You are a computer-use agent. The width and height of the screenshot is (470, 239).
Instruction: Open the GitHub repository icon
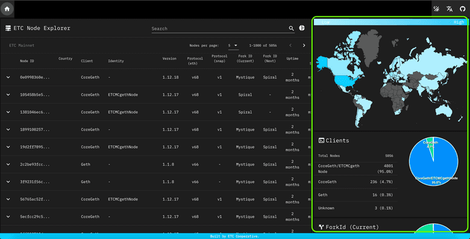463,9
